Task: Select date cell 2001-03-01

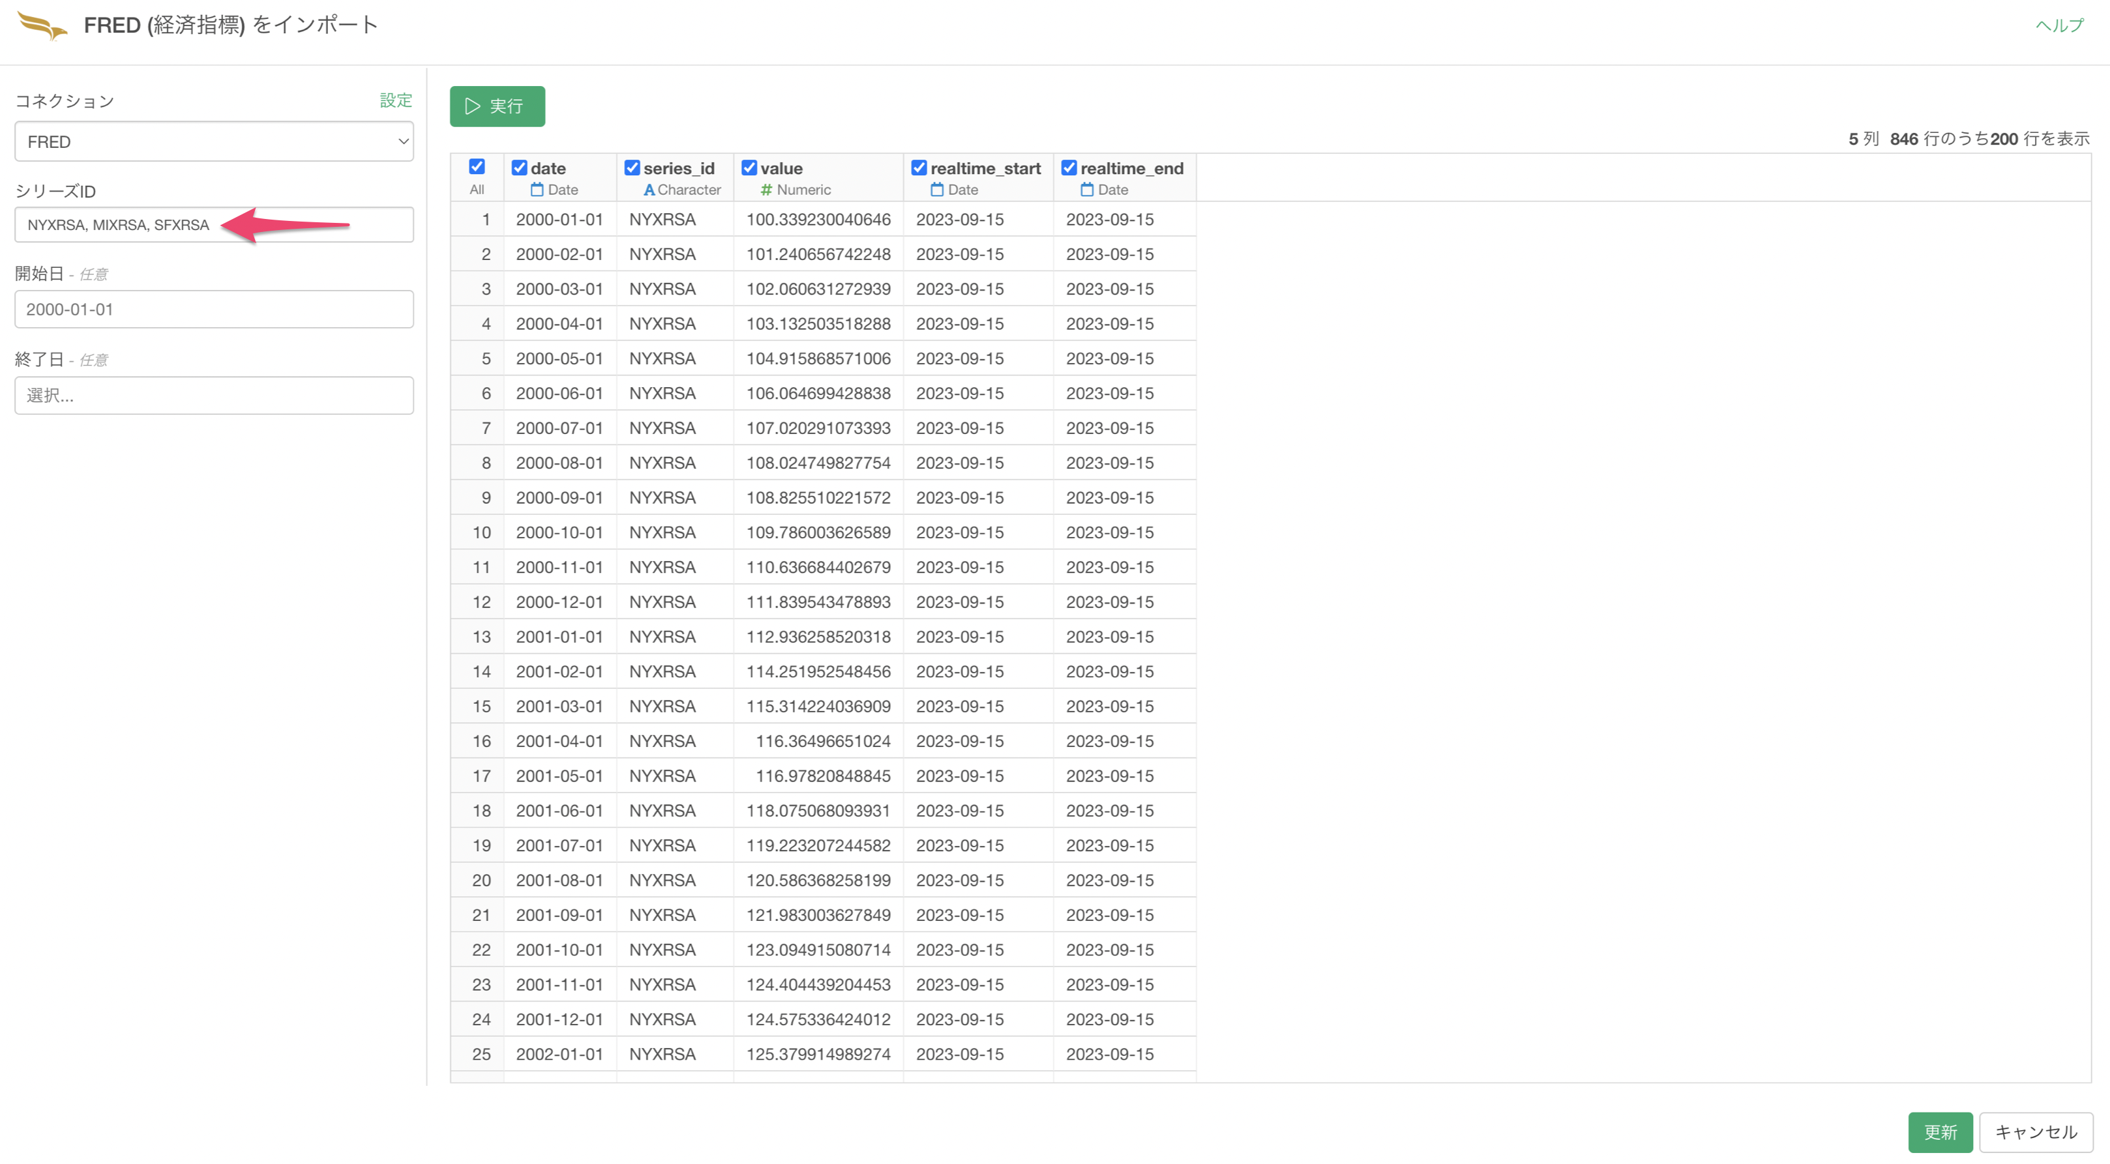Action: click(559, 706)
